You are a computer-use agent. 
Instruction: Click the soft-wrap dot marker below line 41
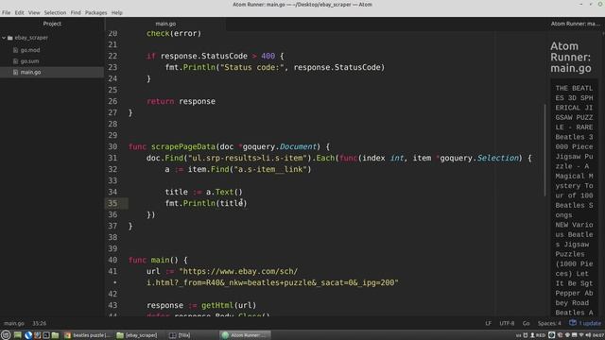coord(114,282)
